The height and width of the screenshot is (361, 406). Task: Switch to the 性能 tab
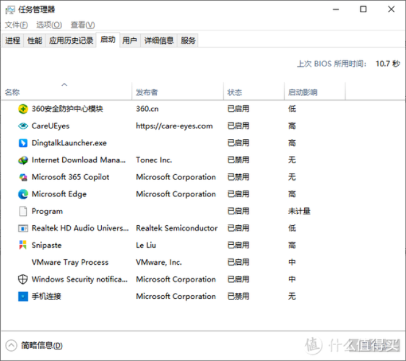pos(35,41)
